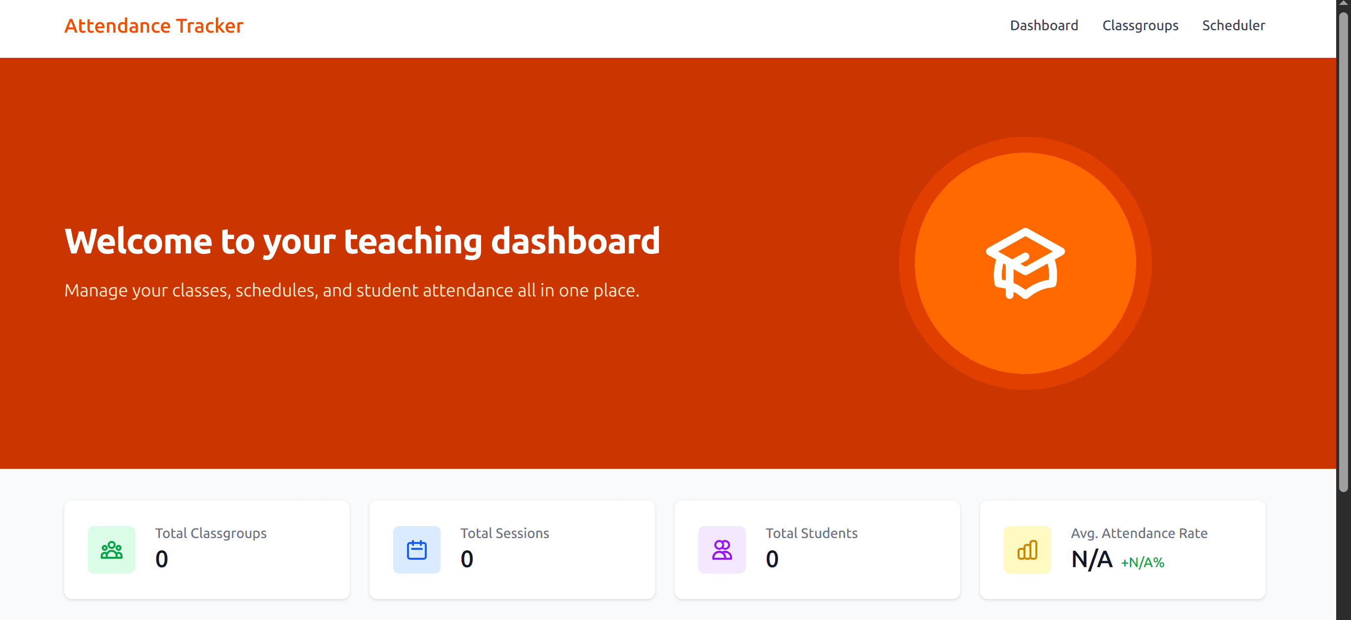Click the zero value under Total Sessions
This screenshot has height=620, width=1351.
[x=467, y=559]
